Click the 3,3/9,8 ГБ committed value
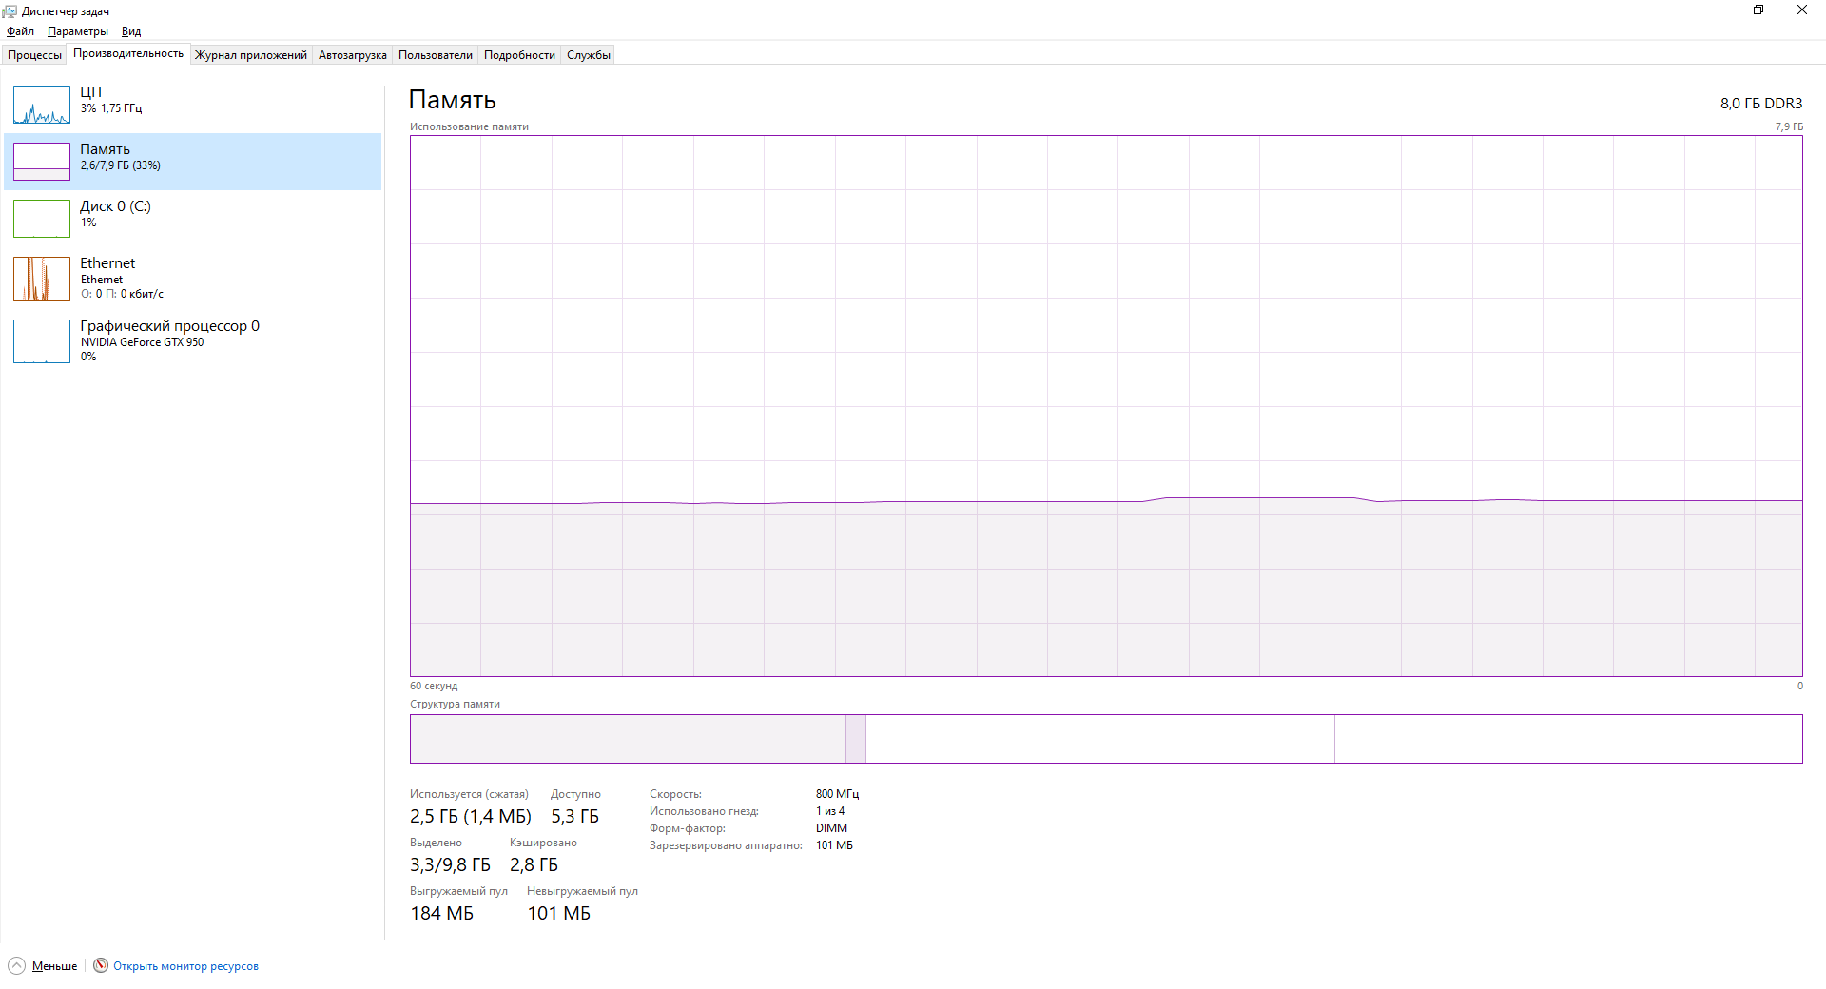Image resolution: width=1826 pixels, height=989 pixels. pyautogui.click(x=451, y=865)
